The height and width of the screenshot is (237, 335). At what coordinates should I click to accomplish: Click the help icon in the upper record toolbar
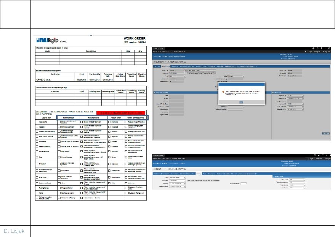pyautogui.click(x=182, y=62)
